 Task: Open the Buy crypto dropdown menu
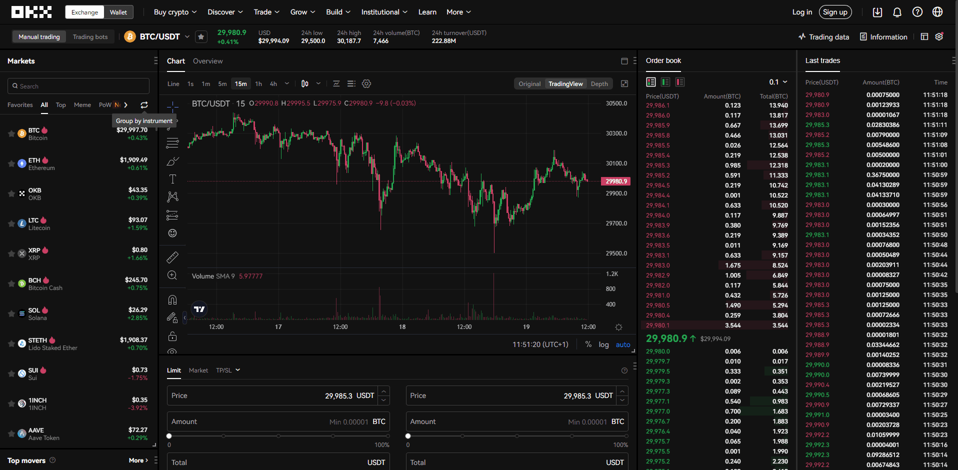click(x=175, y=12)
